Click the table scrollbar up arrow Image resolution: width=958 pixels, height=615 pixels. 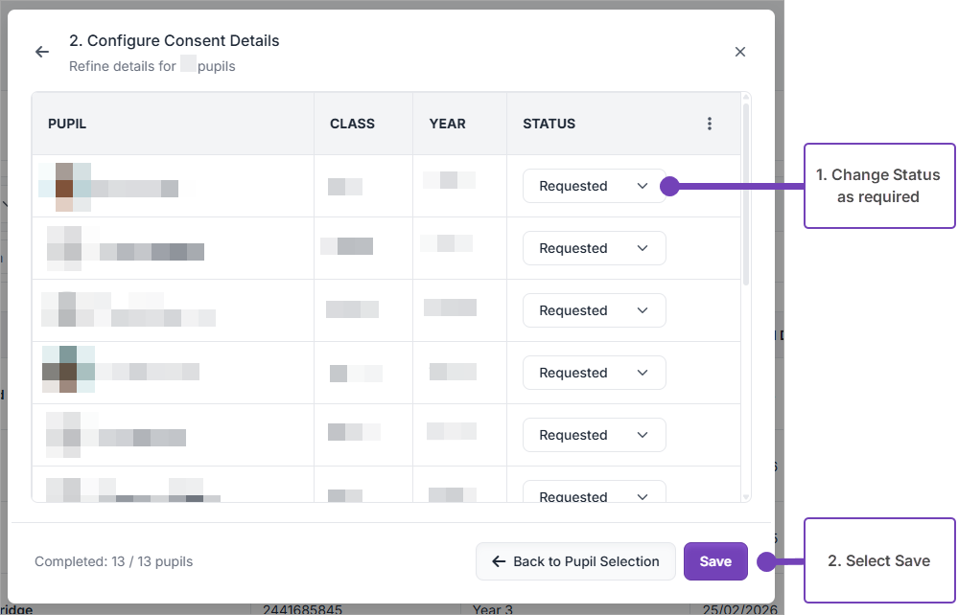pyautogui.click(x=746, y=98)
